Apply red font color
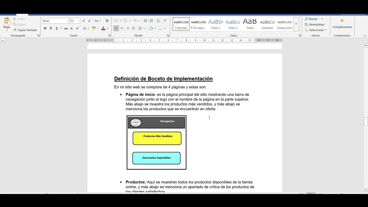The image size is (368, 207). 103,28
